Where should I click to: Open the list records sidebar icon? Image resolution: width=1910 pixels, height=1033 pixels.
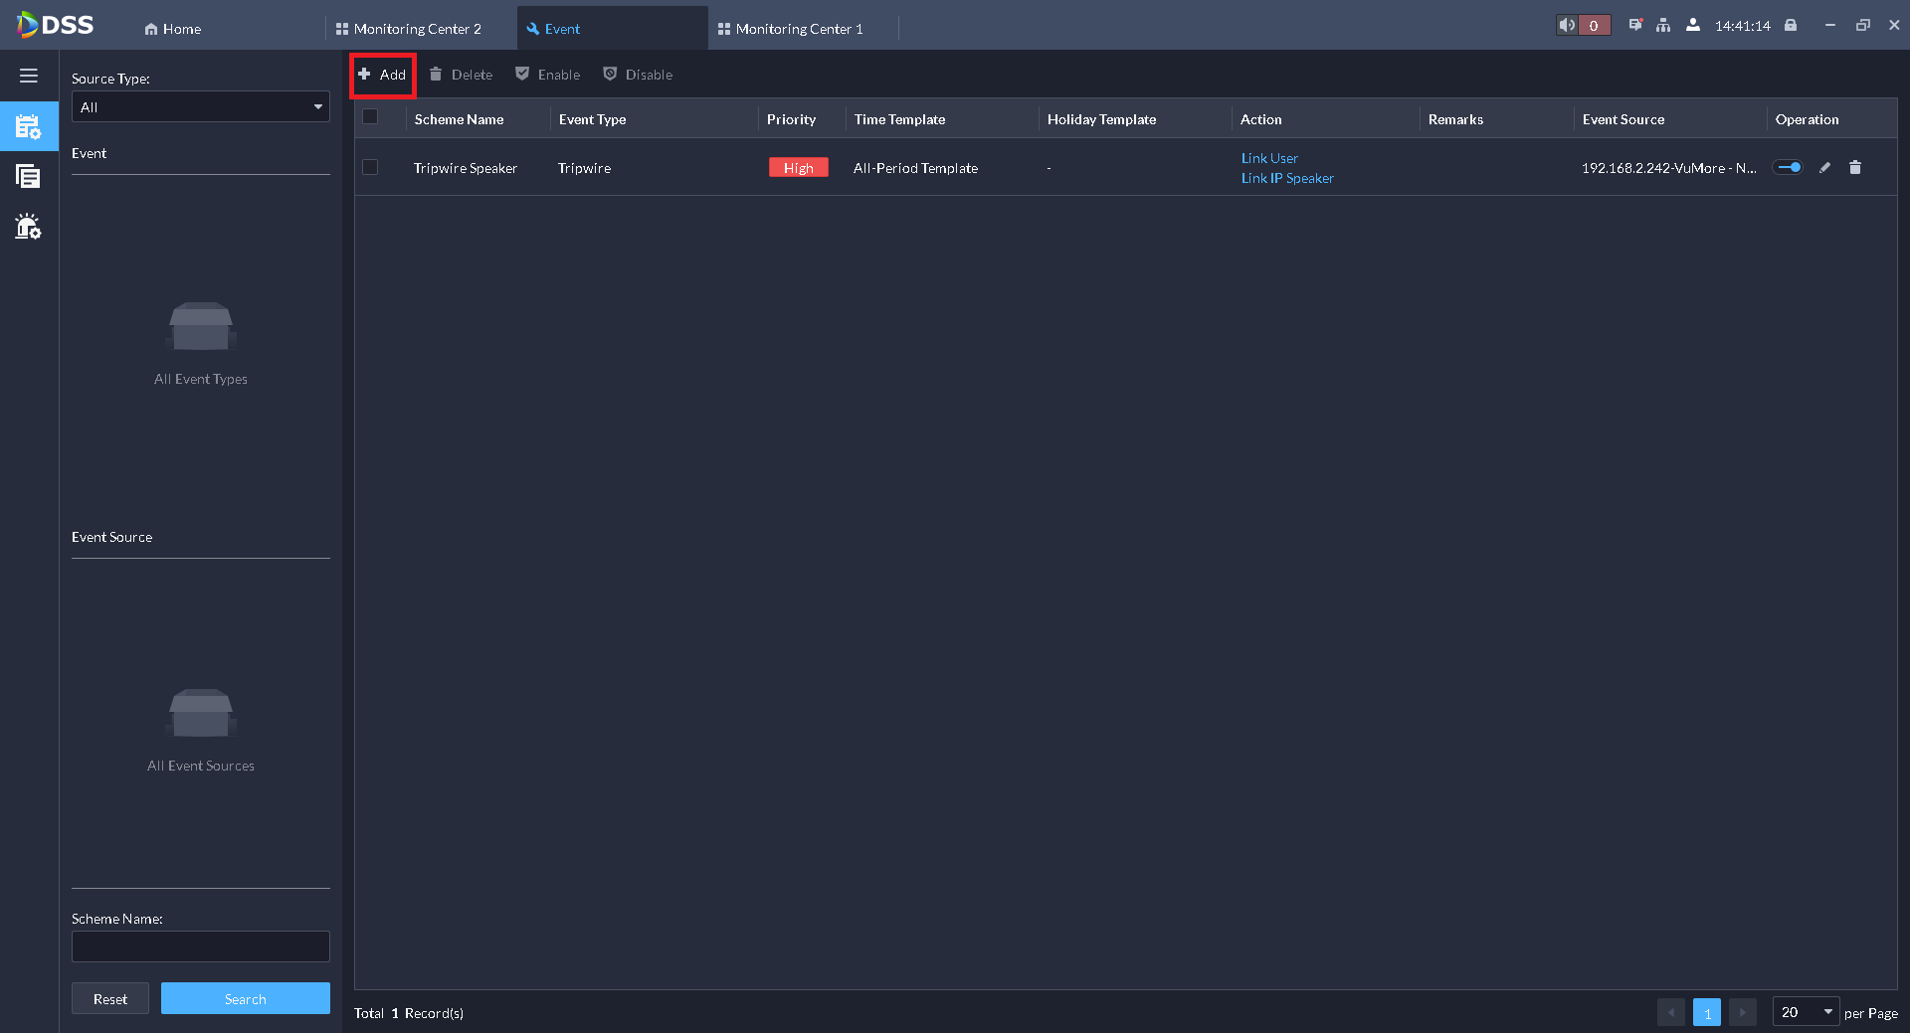[29, 177]
